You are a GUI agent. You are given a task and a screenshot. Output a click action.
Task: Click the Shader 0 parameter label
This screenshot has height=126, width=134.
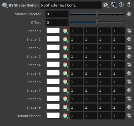(34, 31)
